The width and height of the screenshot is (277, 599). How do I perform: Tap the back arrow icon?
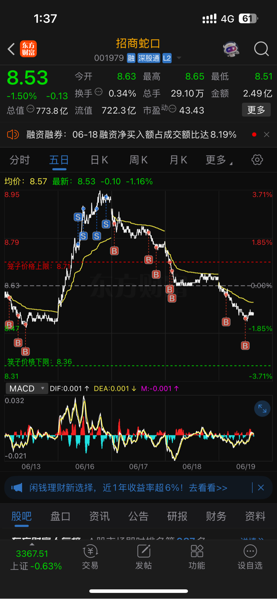point(12,49)
